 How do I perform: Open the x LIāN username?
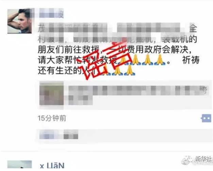click(x=52, y=166)
